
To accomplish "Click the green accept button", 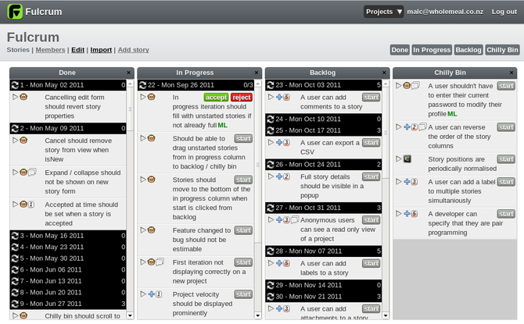I will (216, 97).
